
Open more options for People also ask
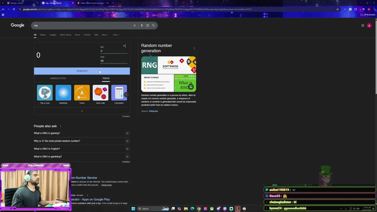point(60,126)
